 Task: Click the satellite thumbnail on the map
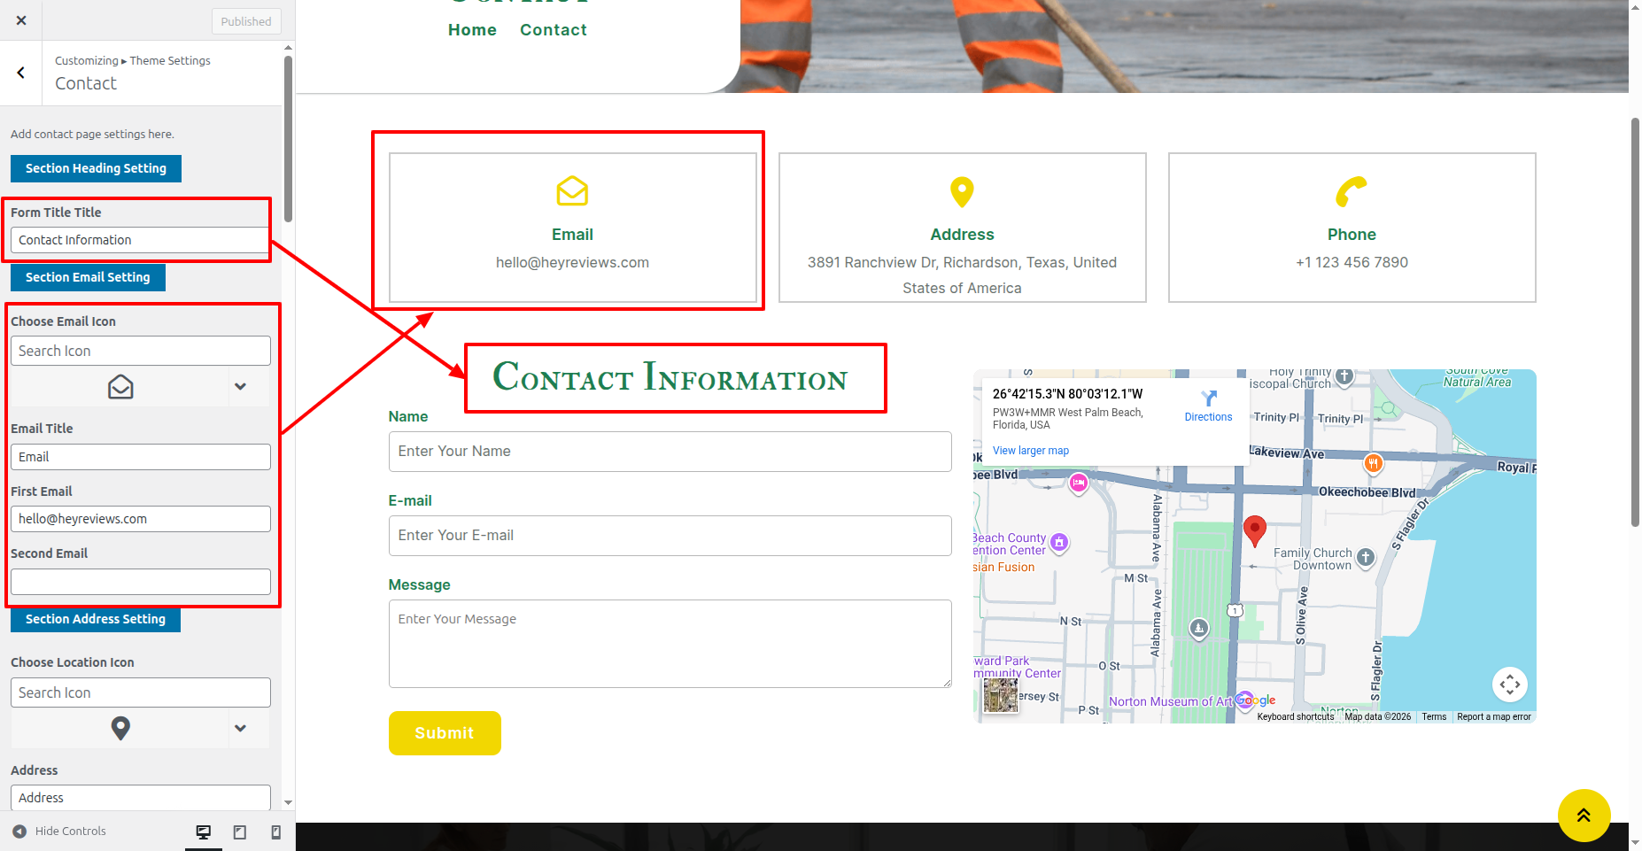tap(1001, 695)
